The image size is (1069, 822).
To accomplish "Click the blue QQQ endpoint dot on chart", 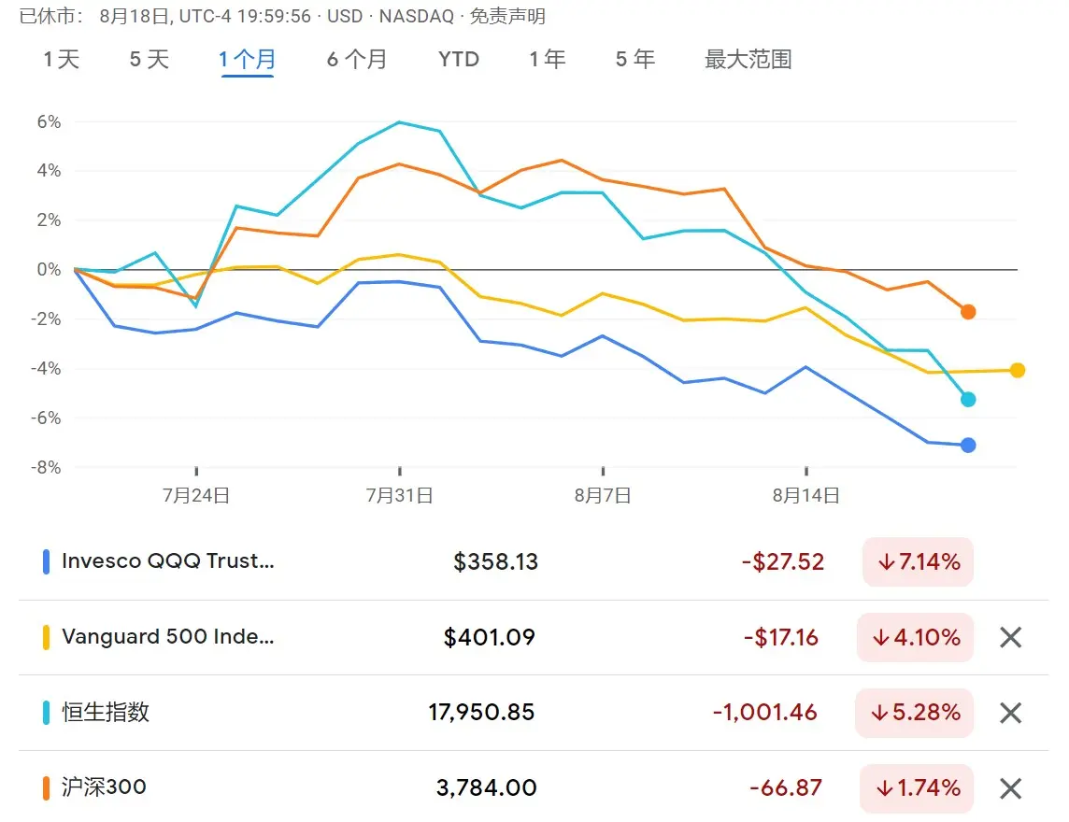I will click(967, 445).
